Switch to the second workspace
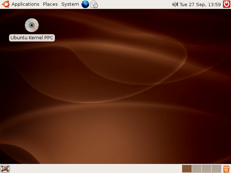Screen dimensions: 231x173 pyautogui.click(x=197, y=169)
